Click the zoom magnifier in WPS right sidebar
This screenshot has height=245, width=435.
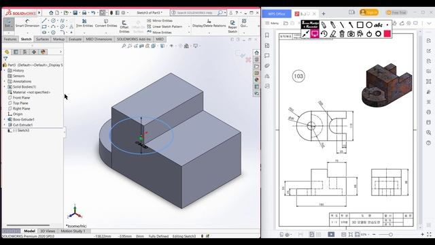coord(429,133)
